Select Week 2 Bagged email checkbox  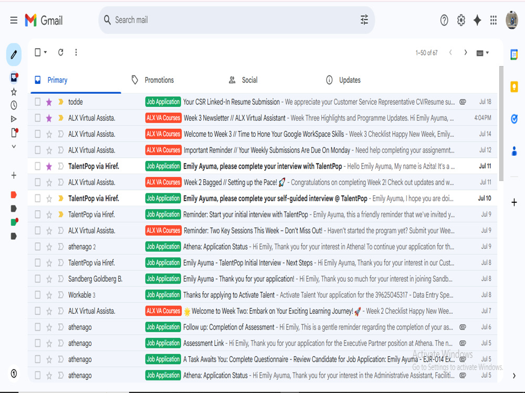pos(38,182)
